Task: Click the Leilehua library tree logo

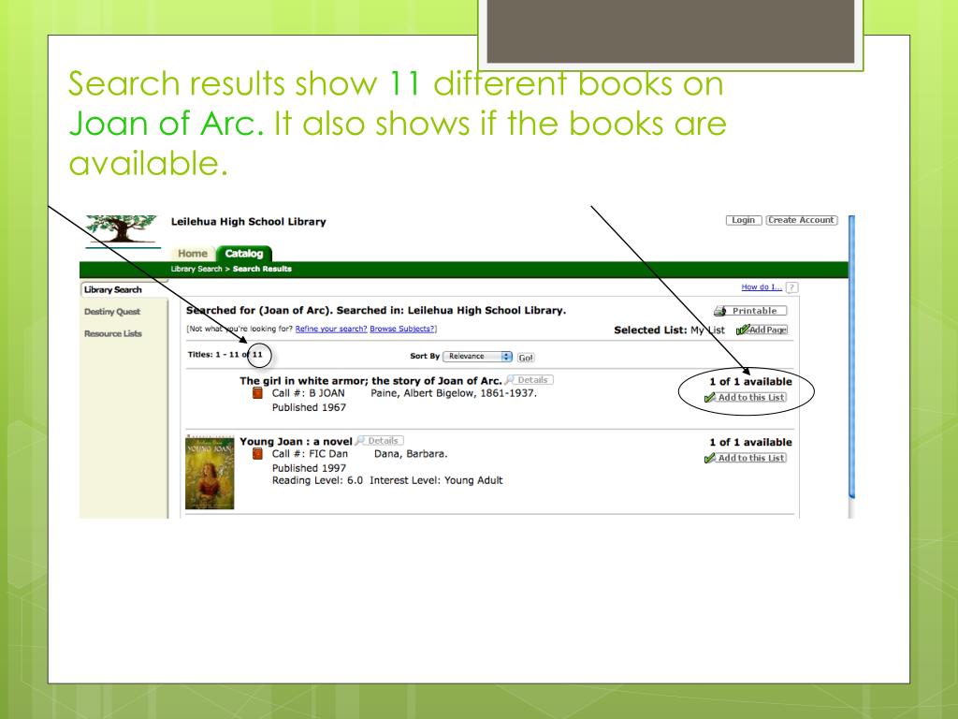Action: 122,230
